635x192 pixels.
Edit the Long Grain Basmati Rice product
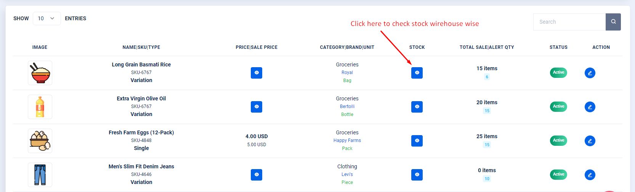pyautogui.click(x=590, y=73)
